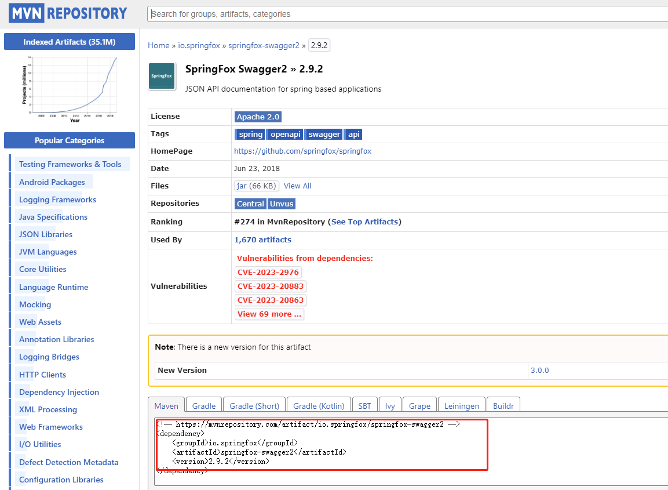Open CVE-2023-20863 vulnerability

pyautogui.click(x=271, y=300)
